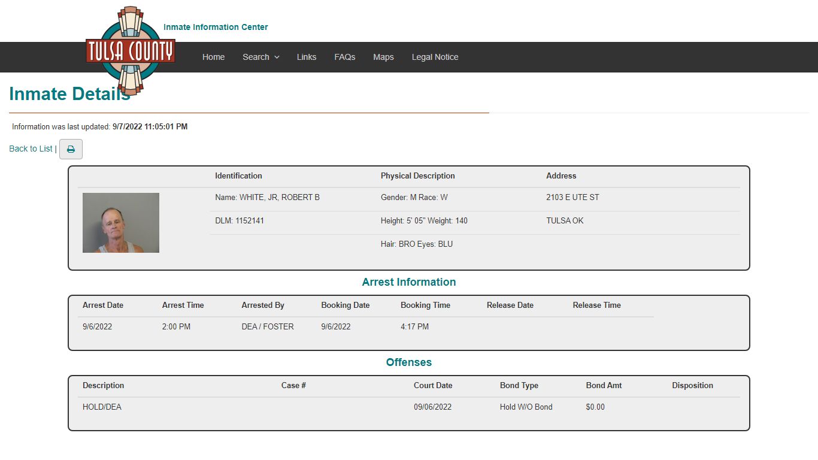
Task: Select the Release Time column header
Action: click(597, 305)
